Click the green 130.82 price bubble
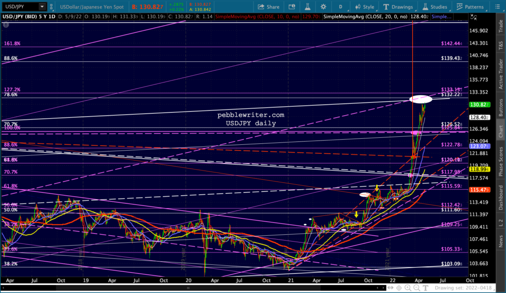506x293 pixels. pyautogui.click(x=479, y=105)
